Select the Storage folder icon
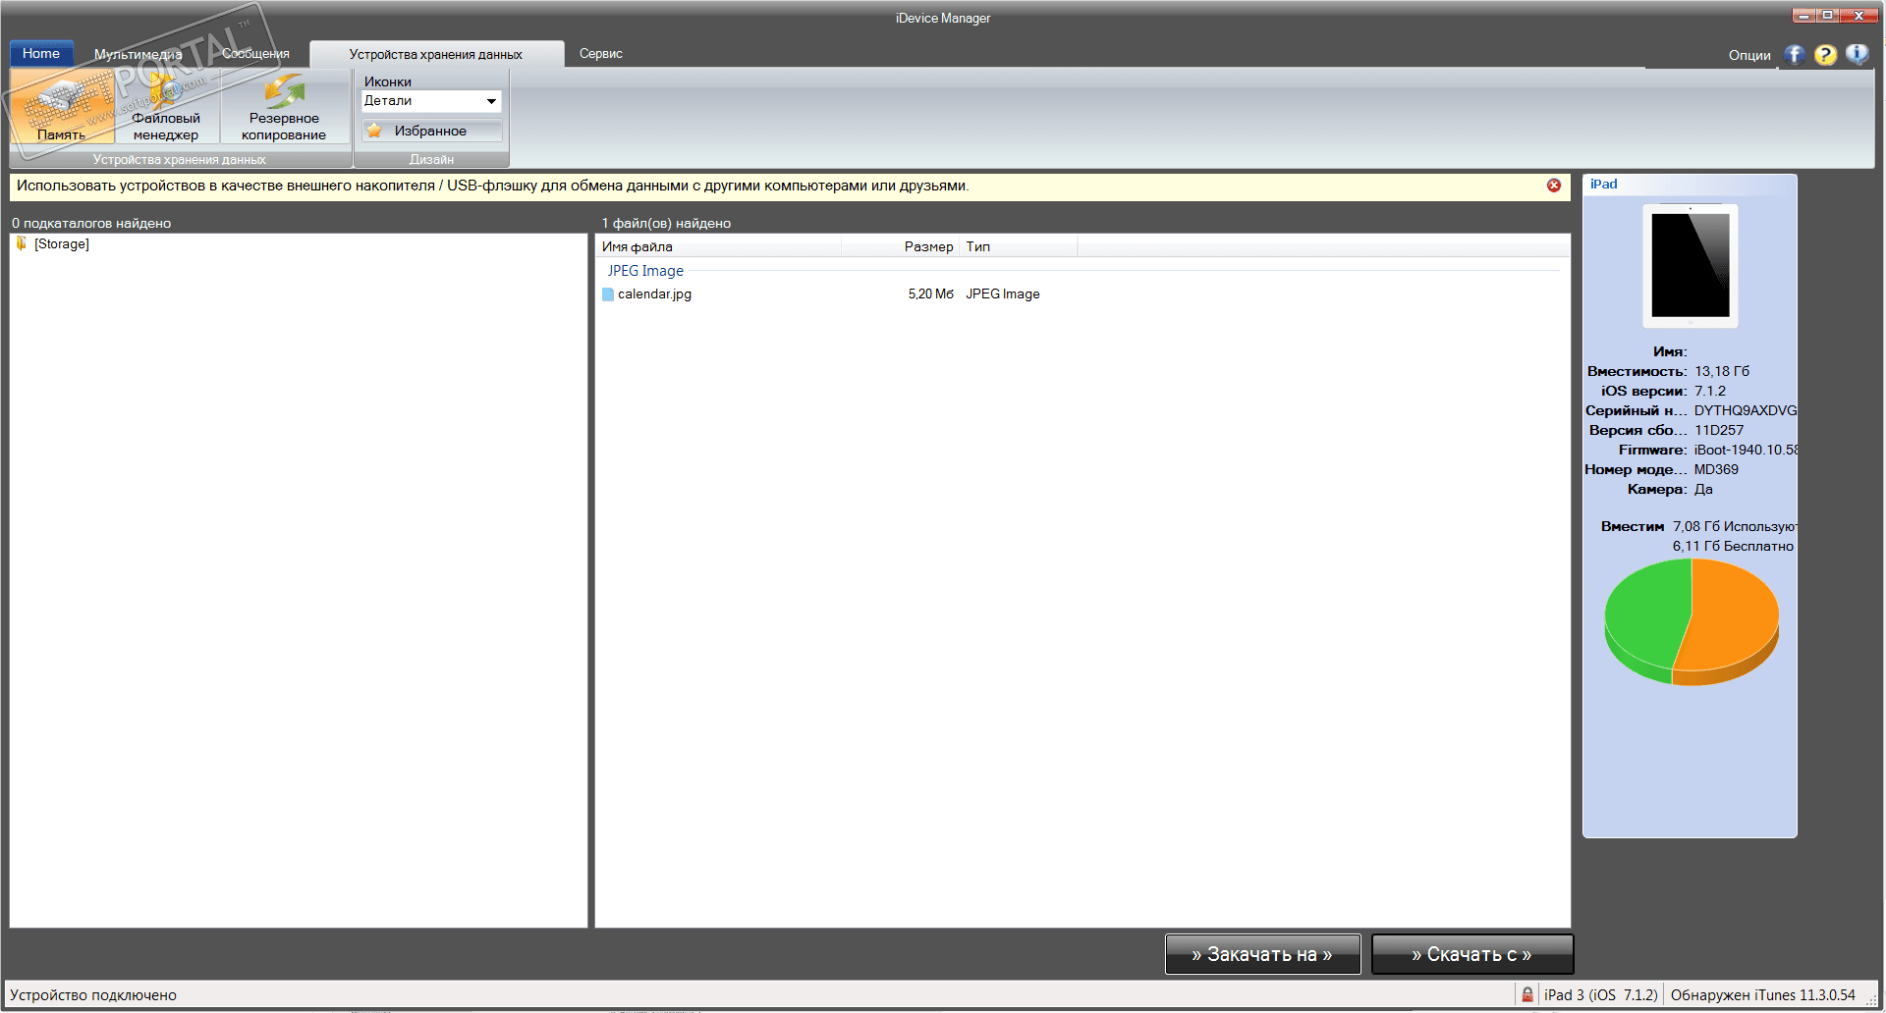 (x=22, y=243)
